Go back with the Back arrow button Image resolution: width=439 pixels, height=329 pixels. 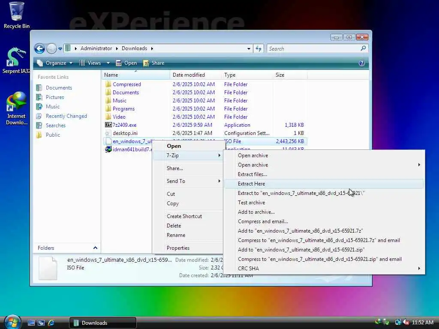39,49
